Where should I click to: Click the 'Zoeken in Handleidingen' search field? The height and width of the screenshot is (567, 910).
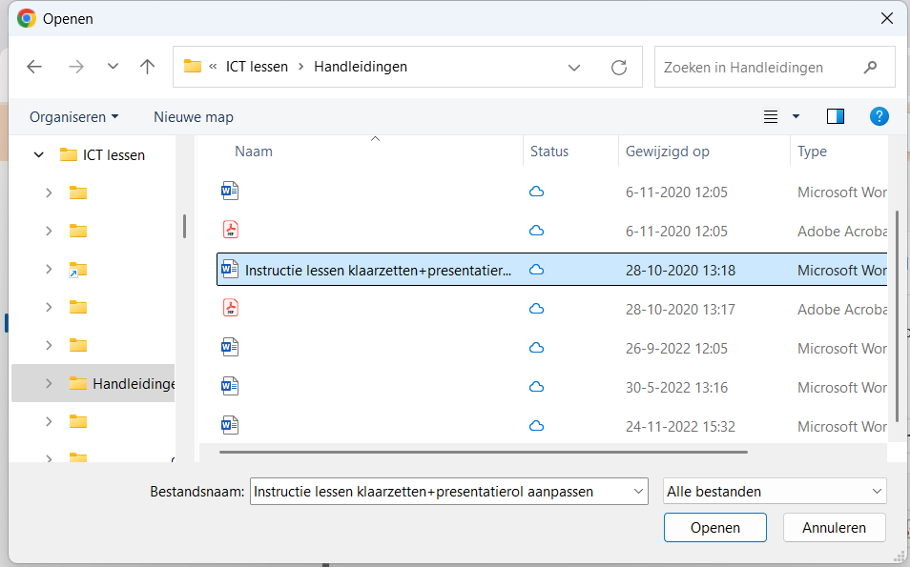coord(758,68)
